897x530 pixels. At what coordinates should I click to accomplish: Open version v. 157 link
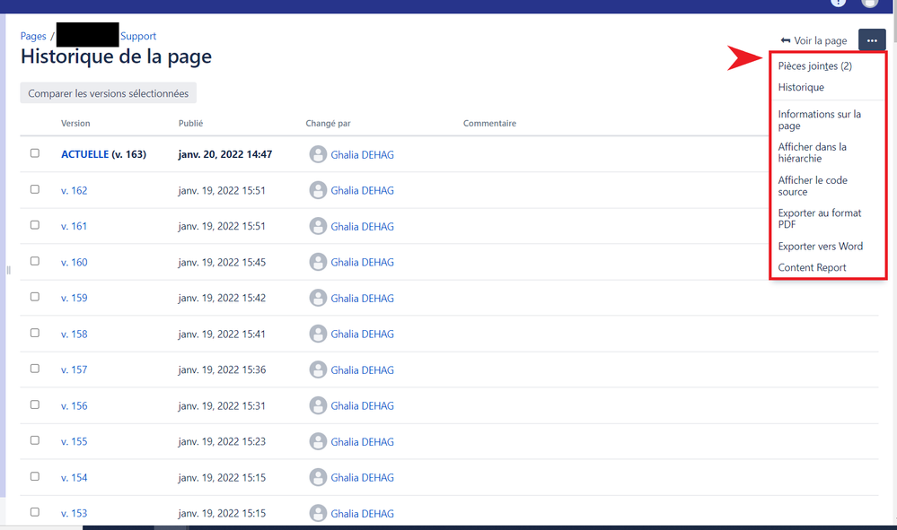(x=75, y=370)
